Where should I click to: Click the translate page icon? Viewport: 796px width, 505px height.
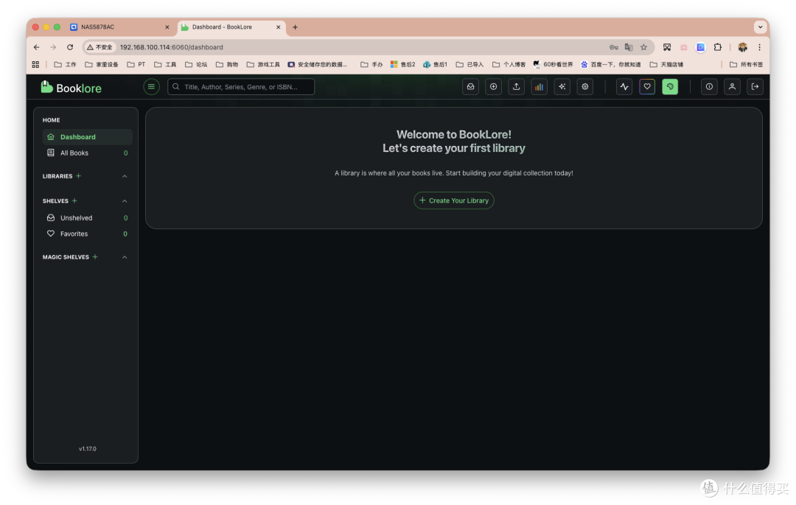(x=629, y=47)
